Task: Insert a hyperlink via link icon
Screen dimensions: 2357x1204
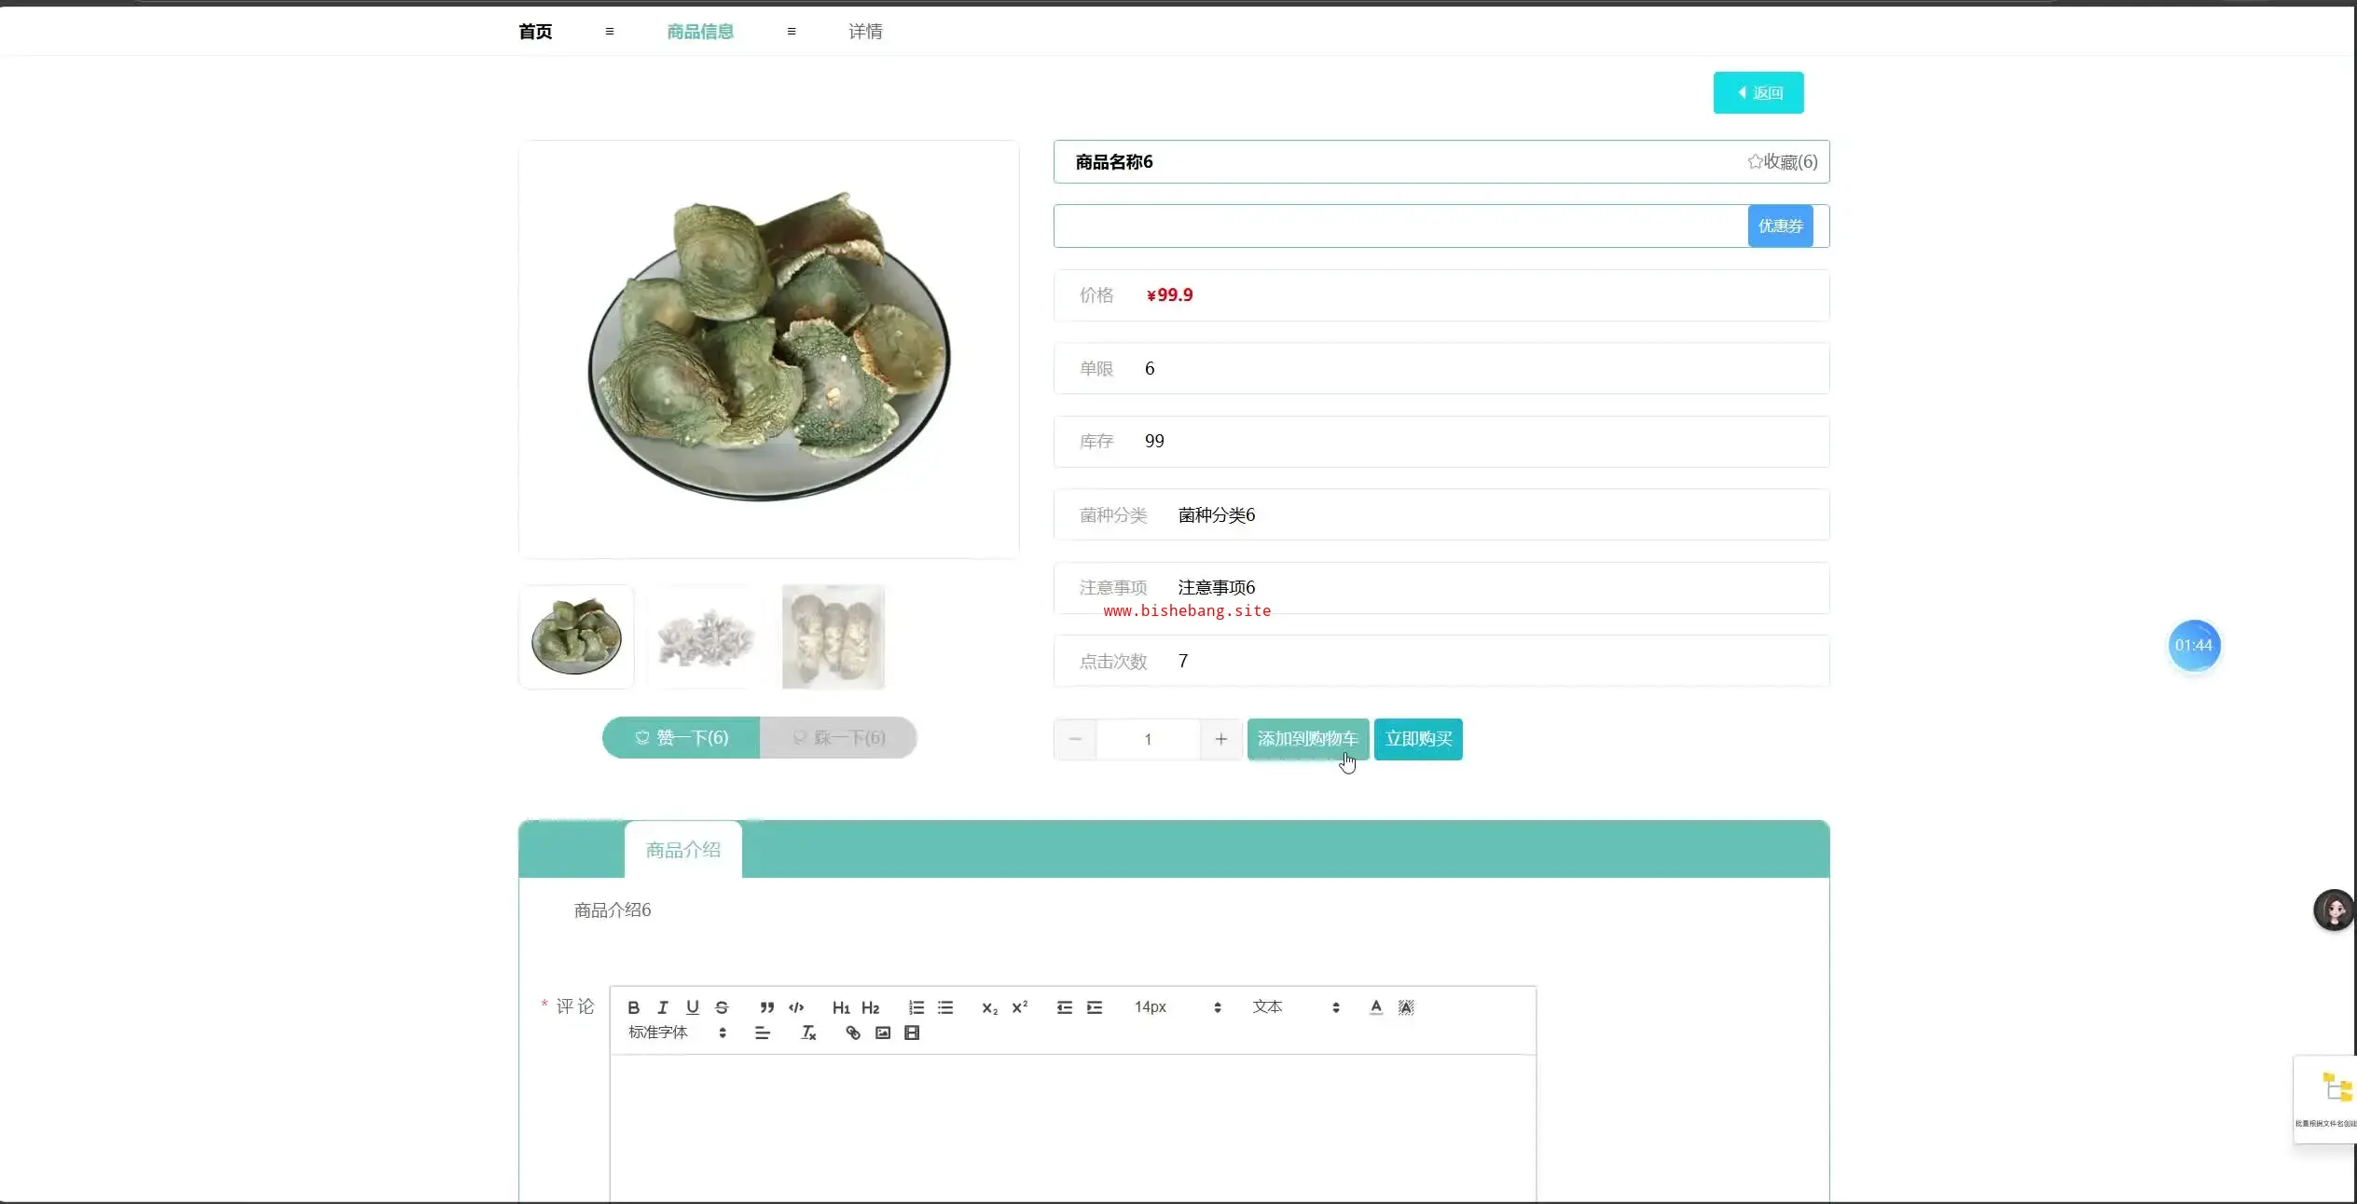Action: 852,1033
